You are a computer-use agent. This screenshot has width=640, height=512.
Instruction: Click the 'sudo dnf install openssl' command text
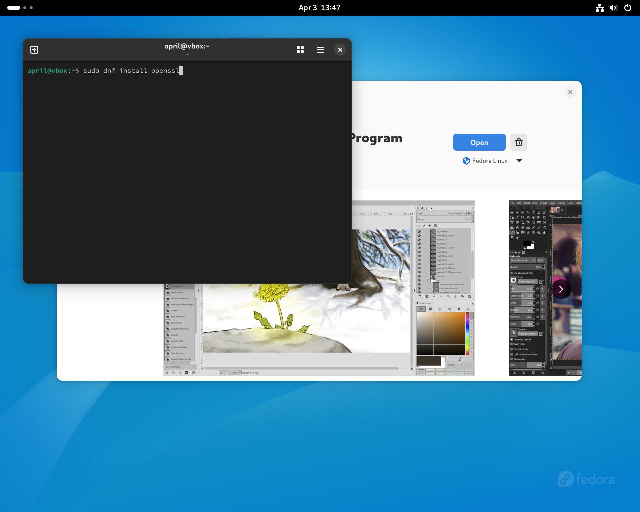[x=131, y=71]
